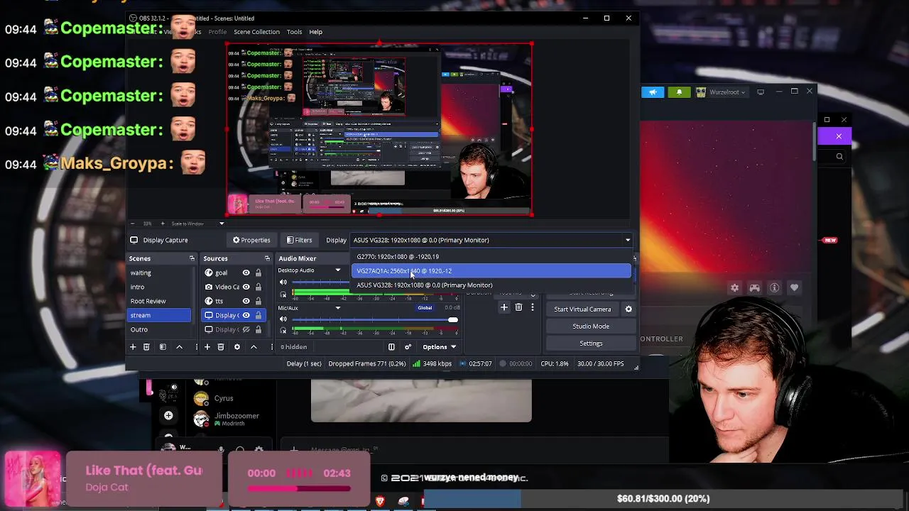The image size is (909, 511).
Task: Show the hidden Display Capture source
Action: point(246,329)
